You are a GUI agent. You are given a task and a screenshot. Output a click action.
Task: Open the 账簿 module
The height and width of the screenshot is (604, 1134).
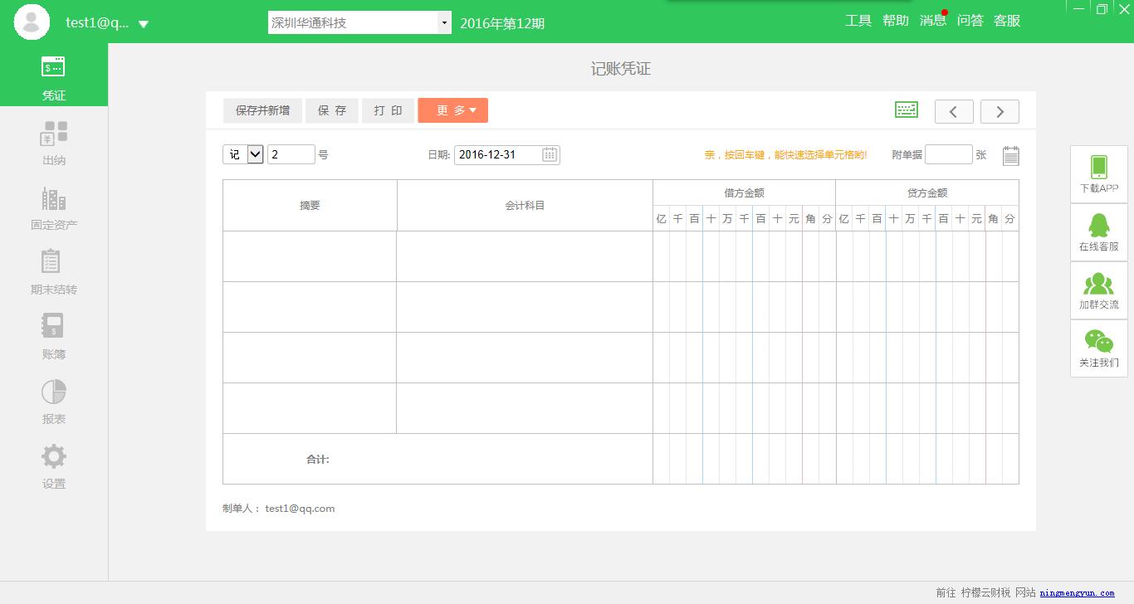[53, 334]
